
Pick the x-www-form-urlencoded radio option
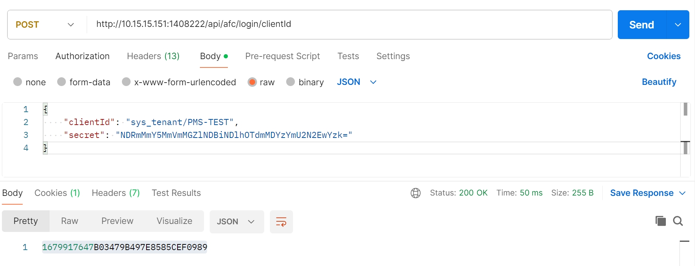pos(126,82)
